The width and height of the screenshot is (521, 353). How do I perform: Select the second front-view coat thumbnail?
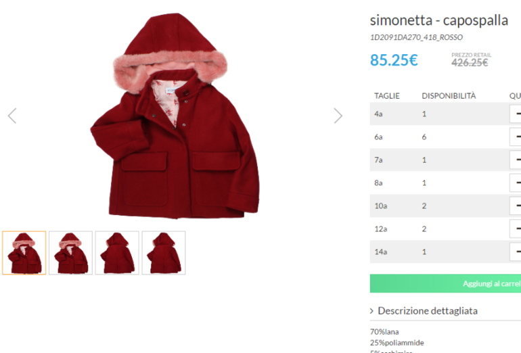click(71, 253)
